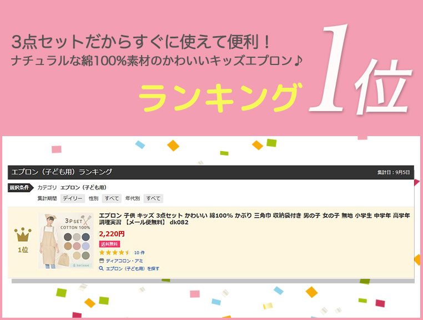Click the gold crown rank icon
Screen dimensions: 423x320
(23, 234)
